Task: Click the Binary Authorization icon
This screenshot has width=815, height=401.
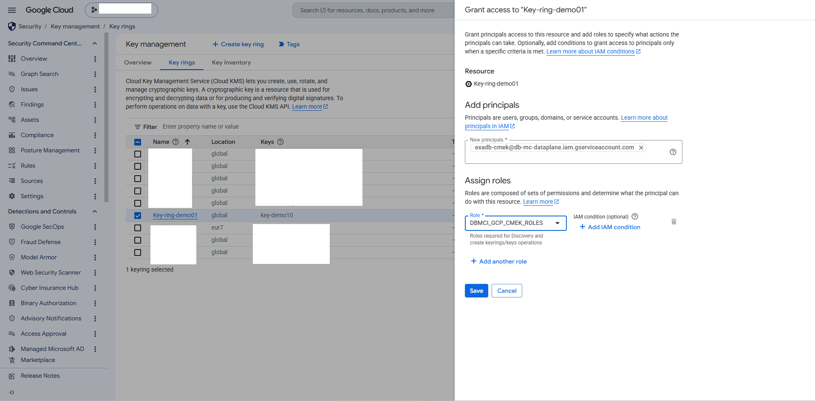Action: pyautogui.click(x=12, y=303)
